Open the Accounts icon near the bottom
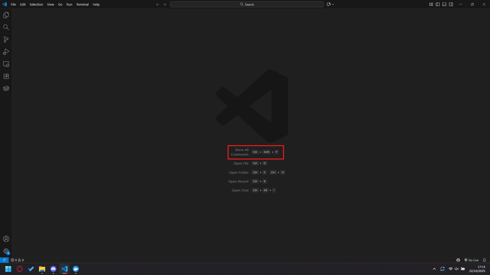Screen dimensions: 490x275 6,239
